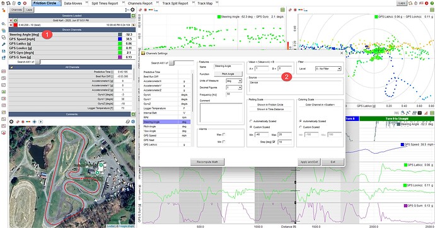Click the Comment text area in Channels Settings
Screen dimensions: 435x228
[221, 113]
